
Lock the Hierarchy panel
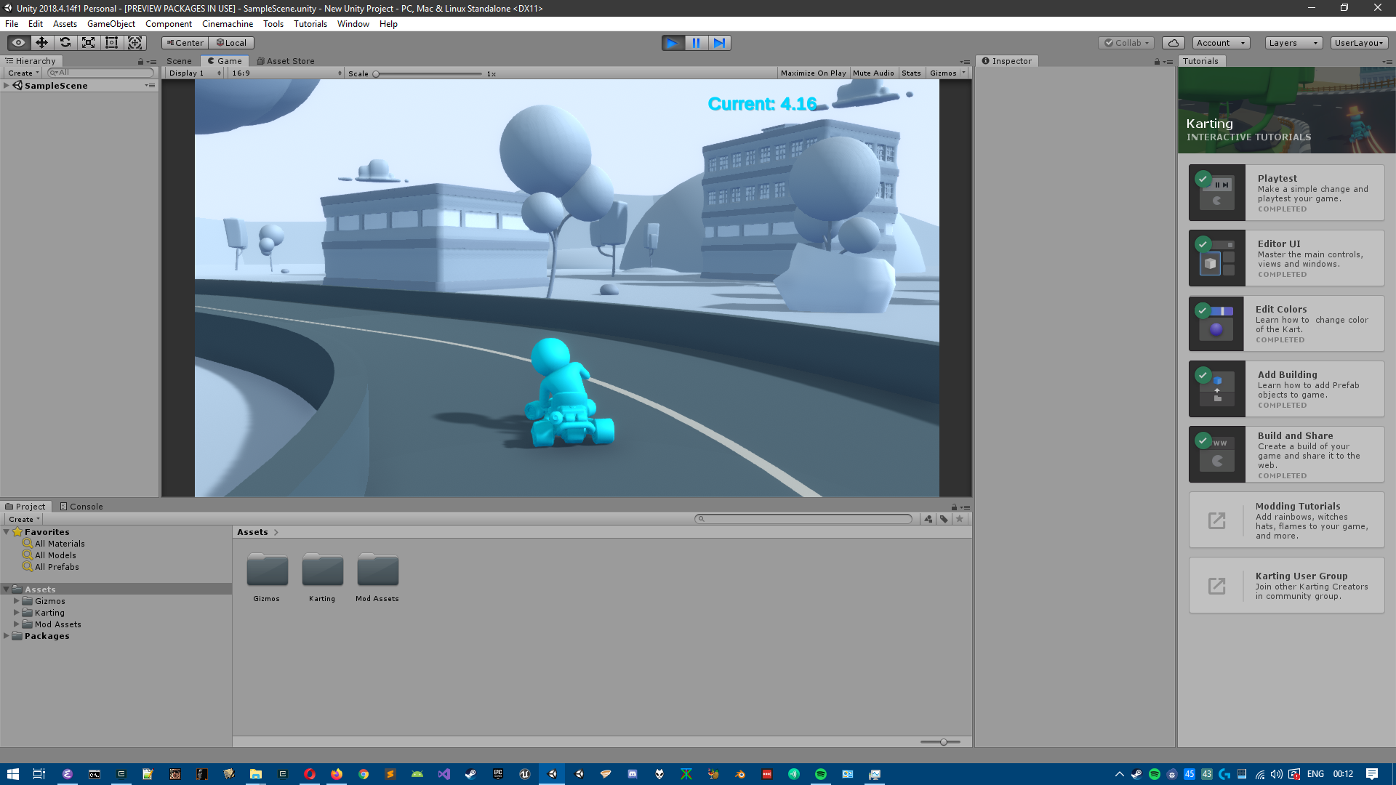tap(140, 62)
